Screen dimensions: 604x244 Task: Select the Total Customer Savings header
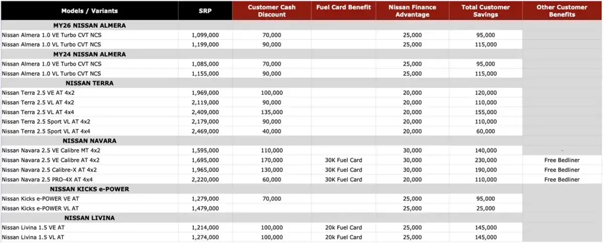(x=486, y=11)
